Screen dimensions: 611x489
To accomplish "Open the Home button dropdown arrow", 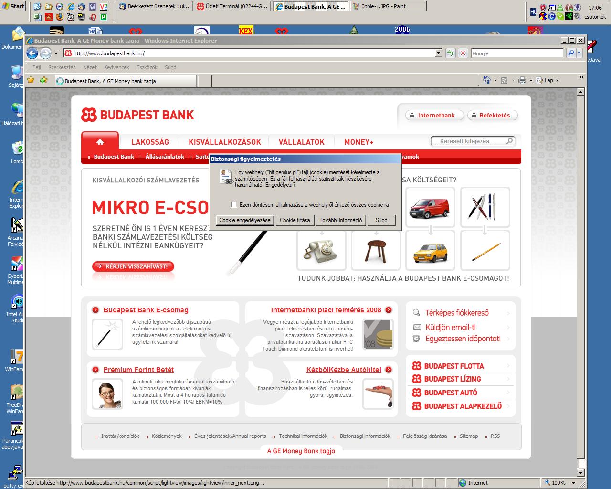I will click(x=495, y=80).
